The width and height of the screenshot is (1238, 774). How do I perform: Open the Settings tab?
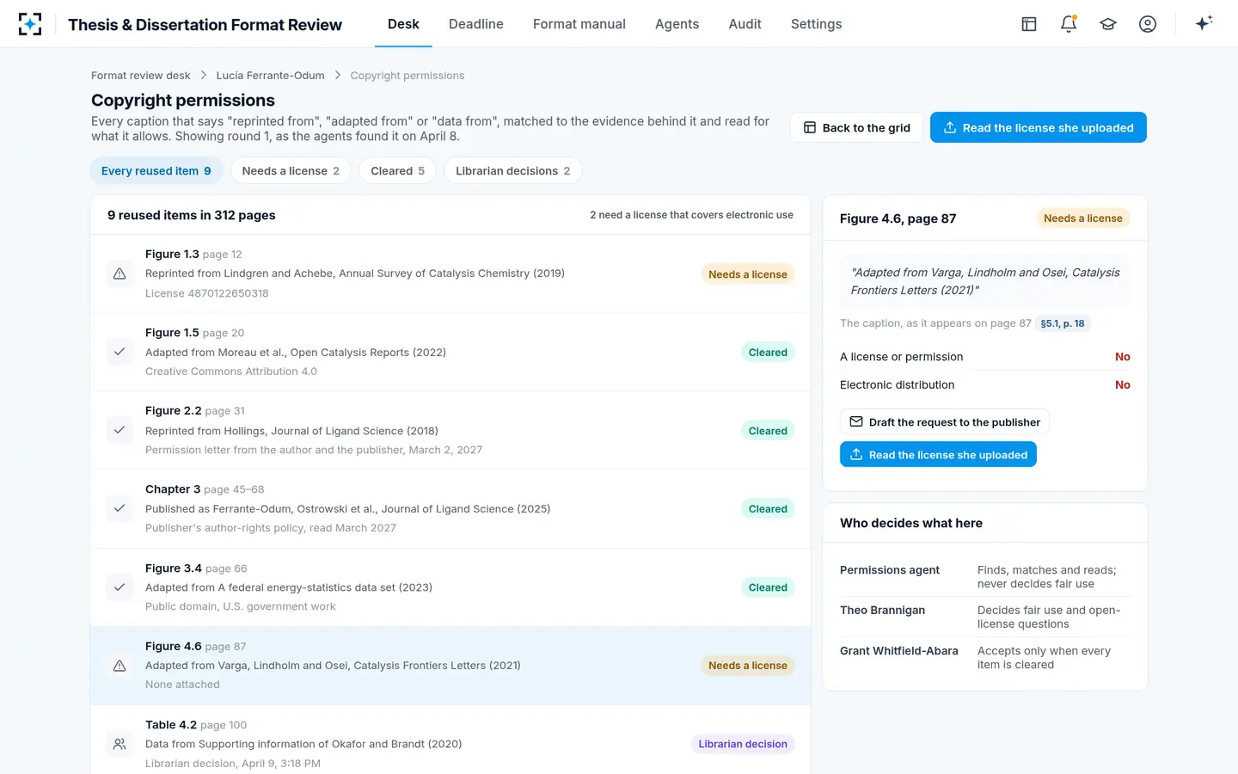tap(817, 24)
